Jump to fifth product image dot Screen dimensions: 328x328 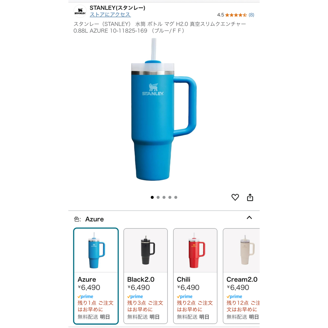click(176, 197)
